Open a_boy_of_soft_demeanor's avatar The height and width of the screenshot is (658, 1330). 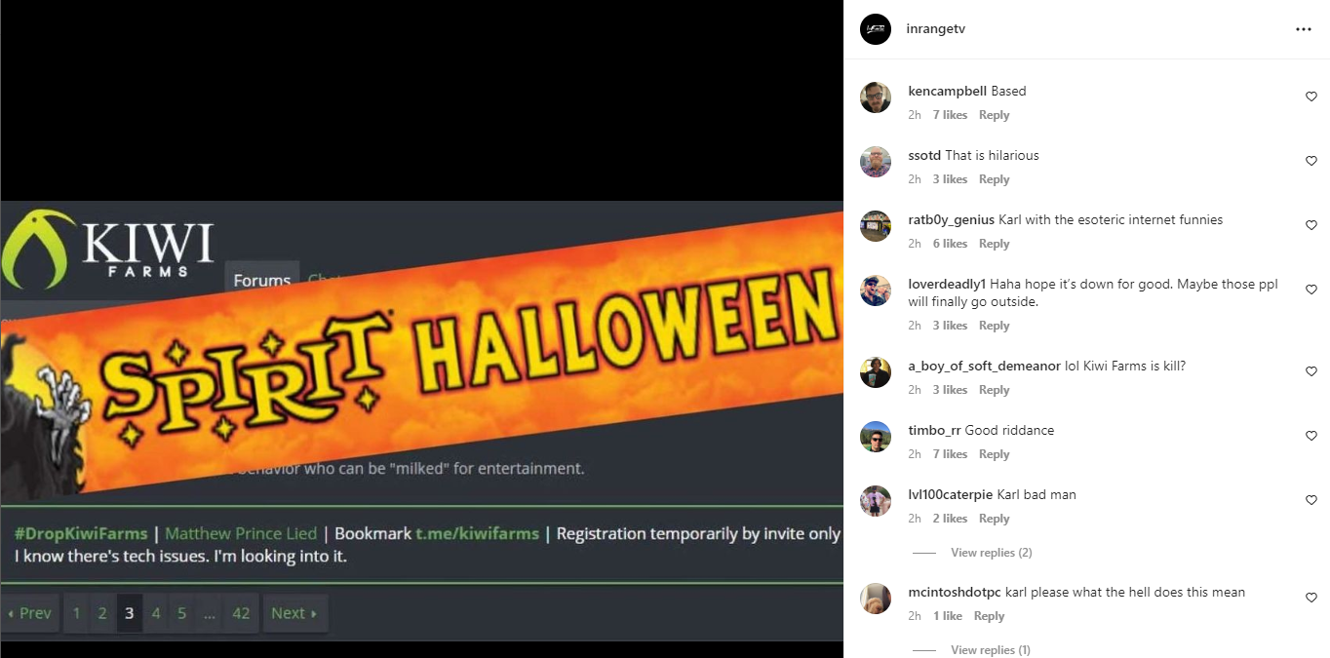coord(876,372)
